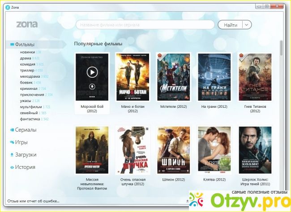
Task: Play the Морской бой movie
Action: pos(92,72)
